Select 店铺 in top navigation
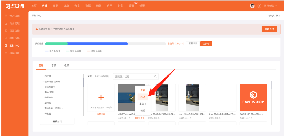The width and height of the screenshot is (286, 137). (45, 6)
